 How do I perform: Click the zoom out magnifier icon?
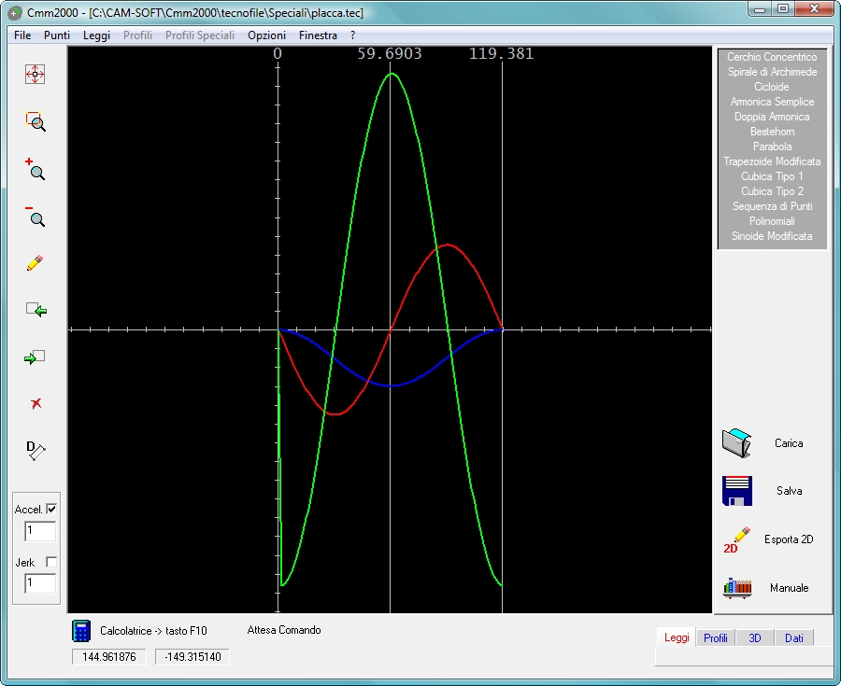tap(36, 216)
